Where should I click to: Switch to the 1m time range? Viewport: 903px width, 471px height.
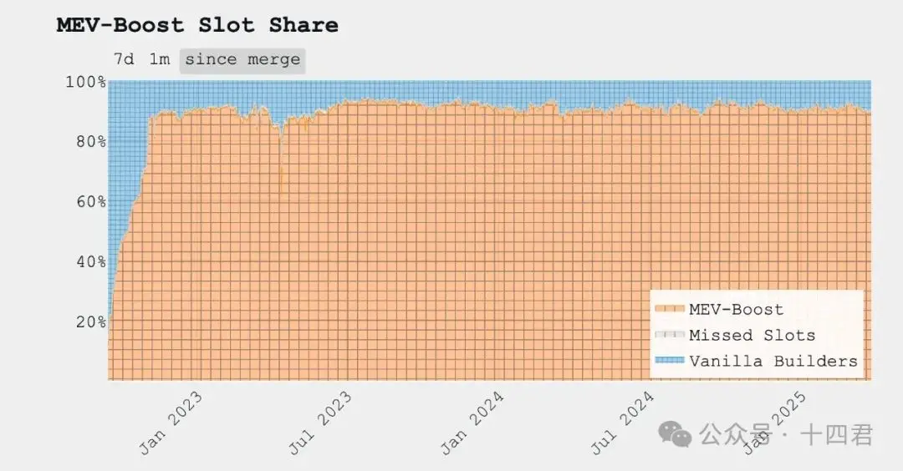tap(159, 60)
